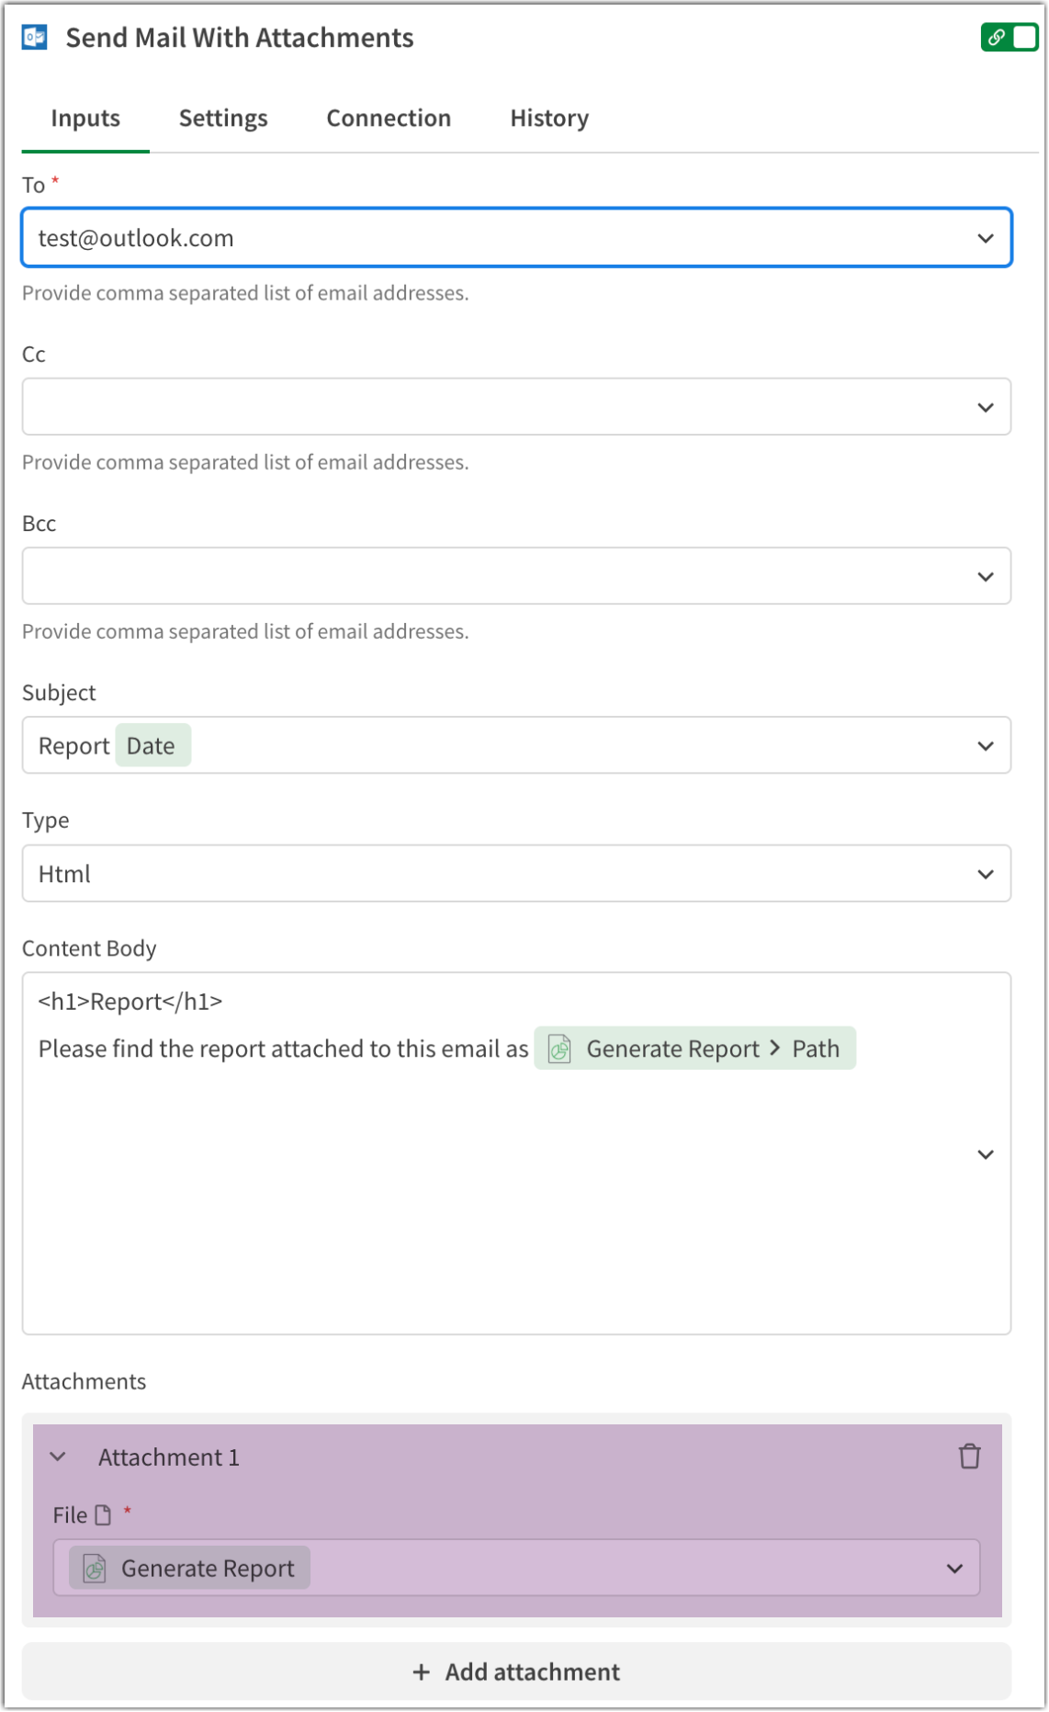Image resolution: width=1049 pixels, height=1712 pixels.
Task: Click the report icon in the body token
Action: coord(558,1049)
